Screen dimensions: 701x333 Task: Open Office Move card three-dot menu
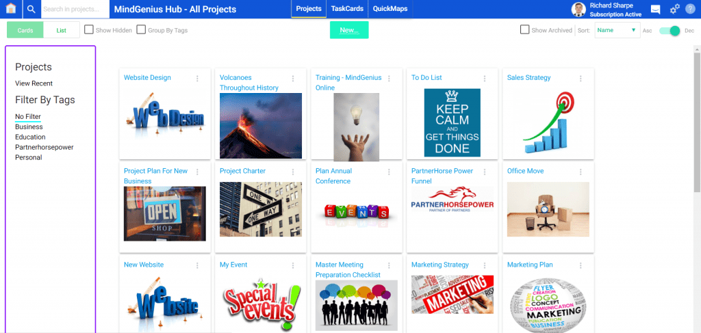pyautogui.click(x=581, y=172)
